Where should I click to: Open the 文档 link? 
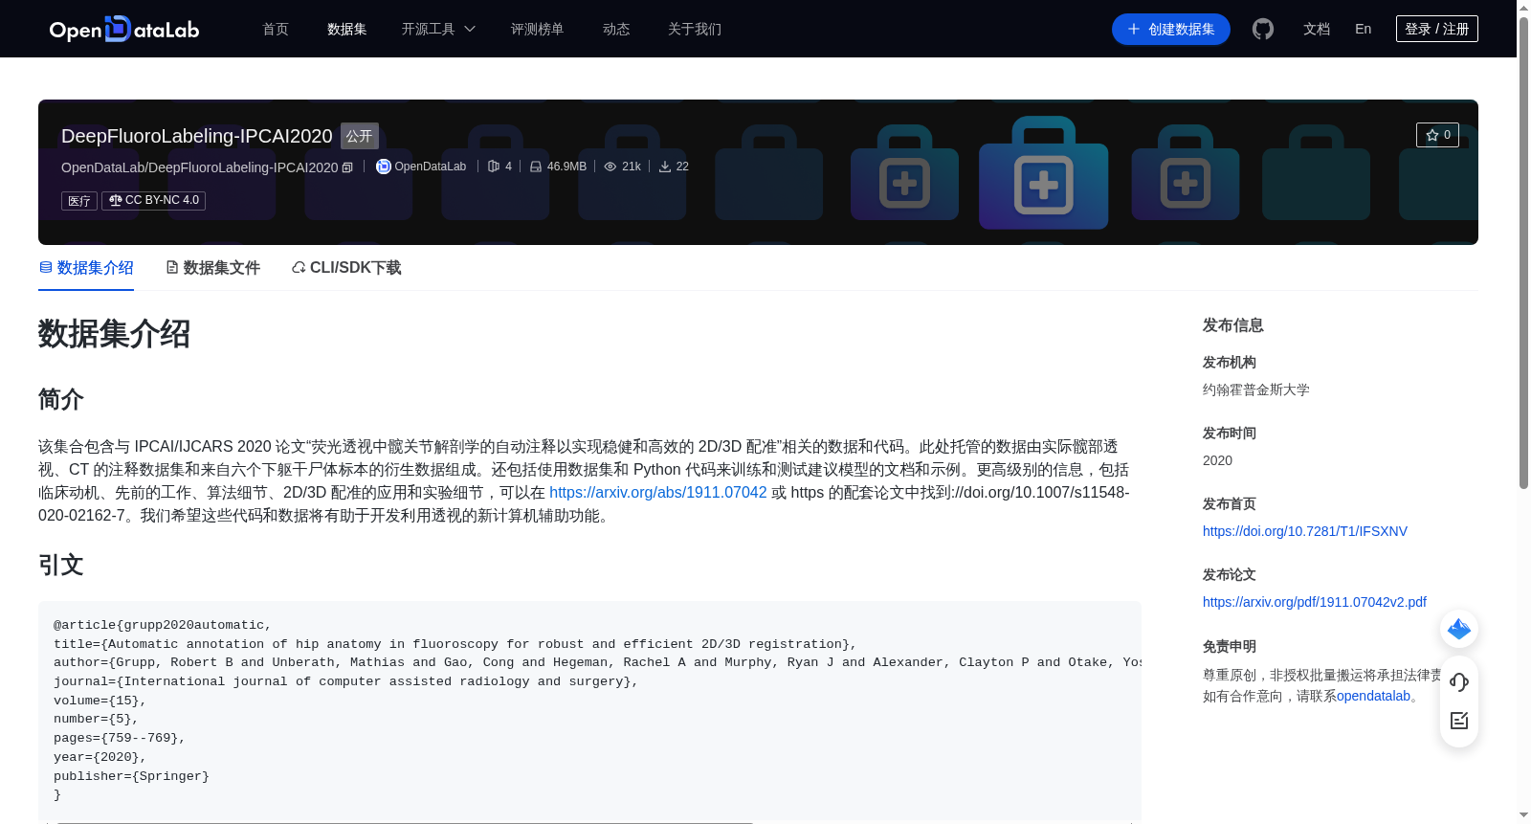coord(1317,29)
